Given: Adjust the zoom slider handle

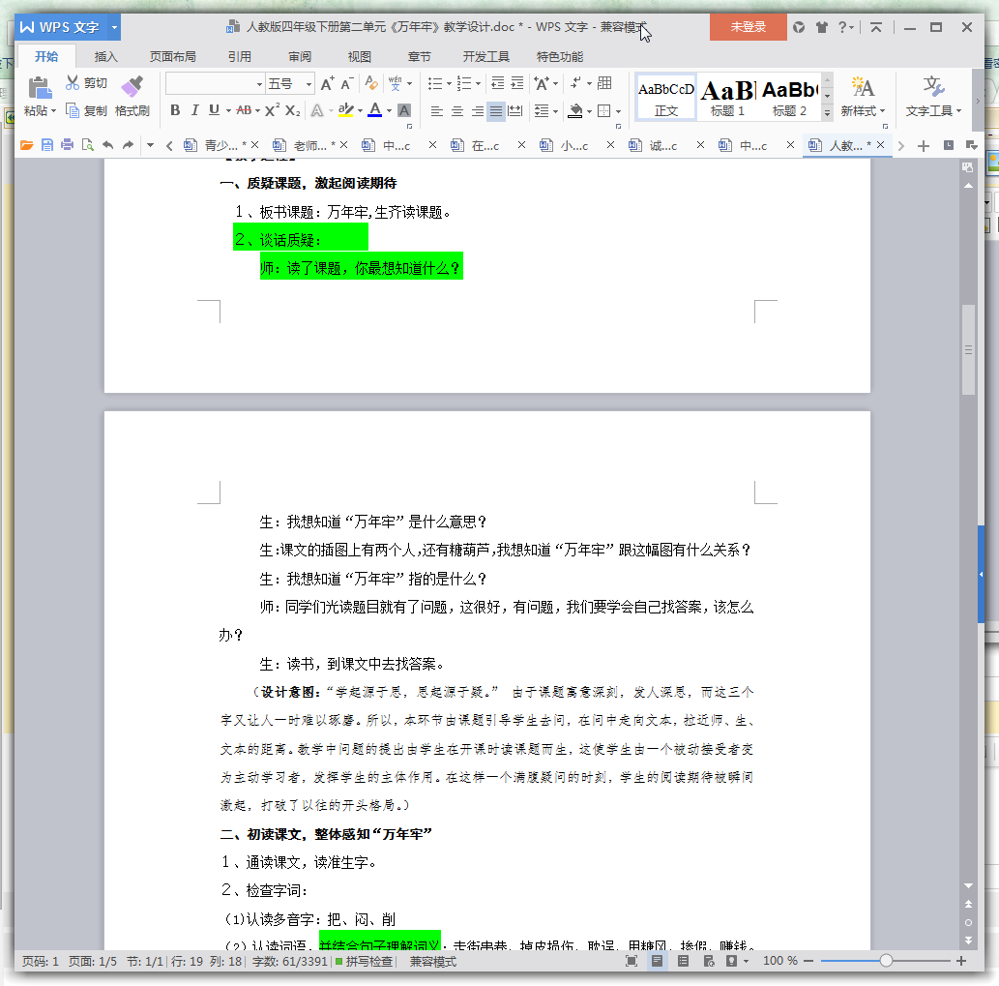Looking at the screenshot, I should click(886, 961).
